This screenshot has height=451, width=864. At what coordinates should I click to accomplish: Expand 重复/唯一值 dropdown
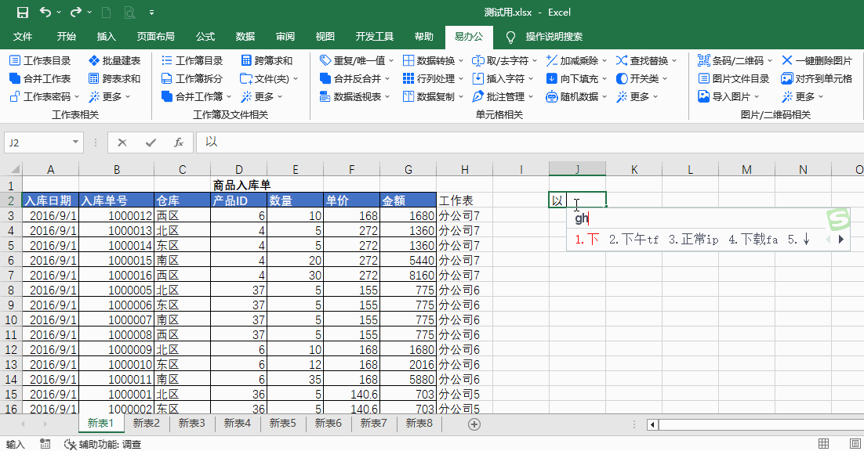(x=390, y=60)
